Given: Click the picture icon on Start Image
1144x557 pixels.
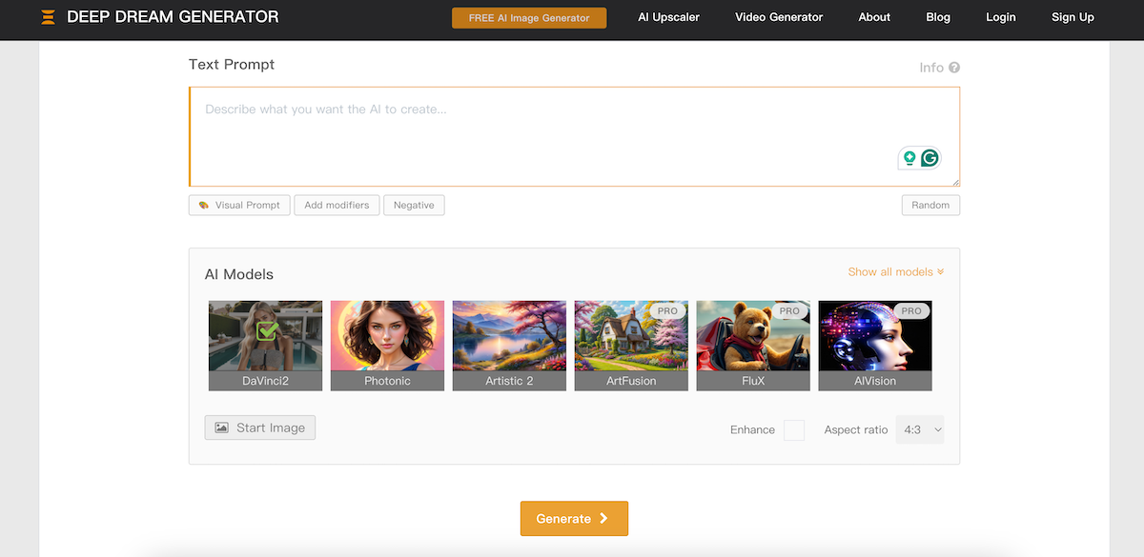Looking at the screenshot, I should tap(222, 427).
